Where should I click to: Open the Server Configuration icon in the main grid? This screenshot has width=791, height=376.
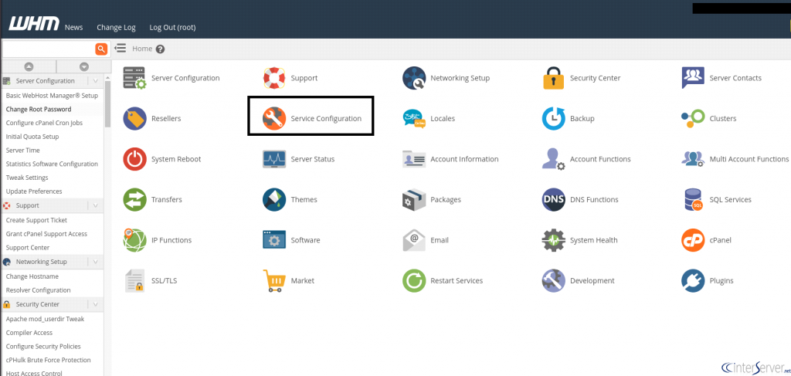(x=134, y=78)
